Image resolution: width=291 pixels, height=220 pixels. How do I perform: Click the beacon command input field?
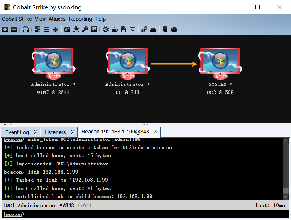[x=145, y=214]
